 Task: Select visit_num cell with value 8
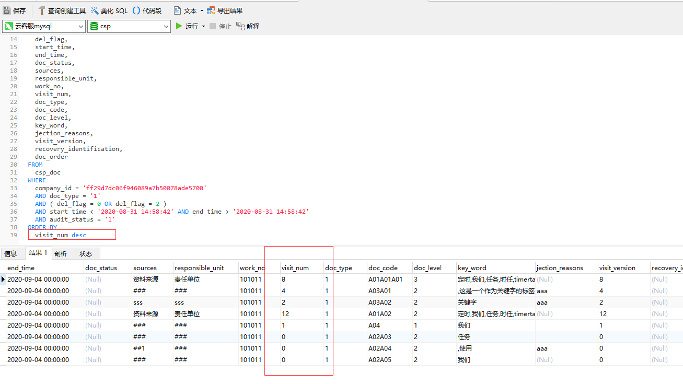(x=302, y=279)
